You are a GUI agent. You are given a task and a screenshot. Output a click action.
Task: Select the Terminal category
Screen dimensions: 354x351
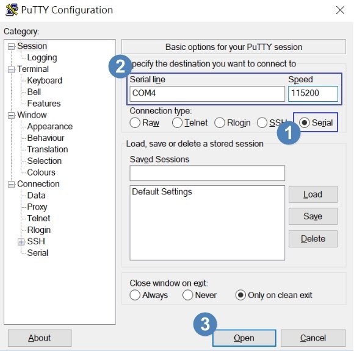(x=33, y=69)
